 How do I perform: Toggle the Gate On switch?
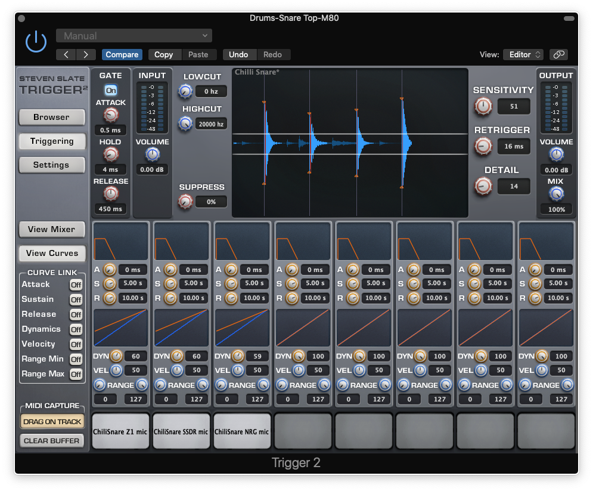(x=110, y=90)
